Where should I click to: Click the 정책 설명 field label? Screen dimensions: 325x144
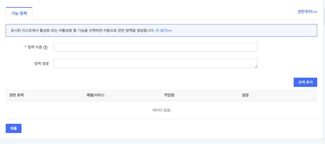[41, 63]
